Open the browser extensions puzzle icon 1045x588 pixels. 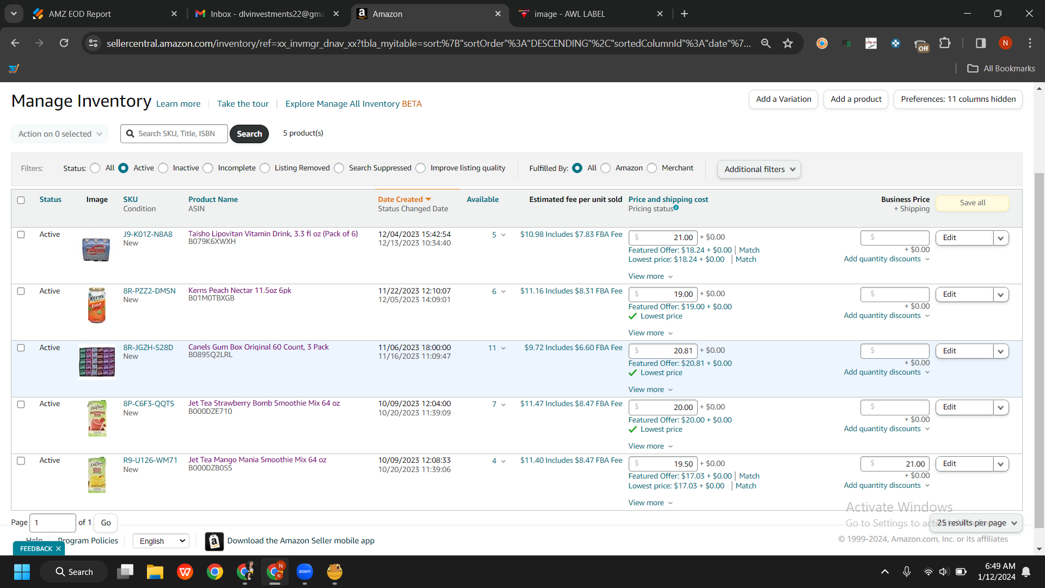tap(945, 43)
